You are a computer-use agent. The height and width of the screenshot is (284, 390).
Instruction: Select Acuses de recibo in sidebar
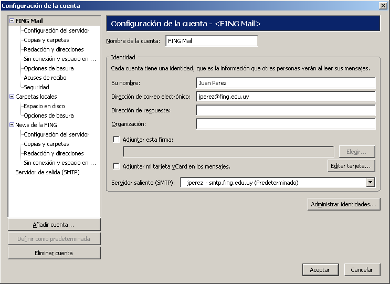[45, 78]
